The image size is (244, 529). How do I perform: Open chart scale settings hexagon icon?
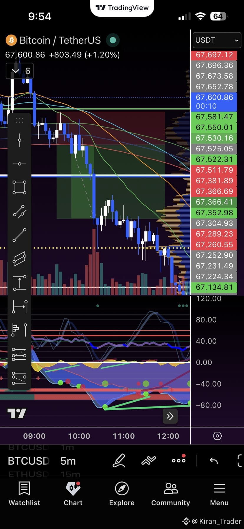tap(217, 436)
